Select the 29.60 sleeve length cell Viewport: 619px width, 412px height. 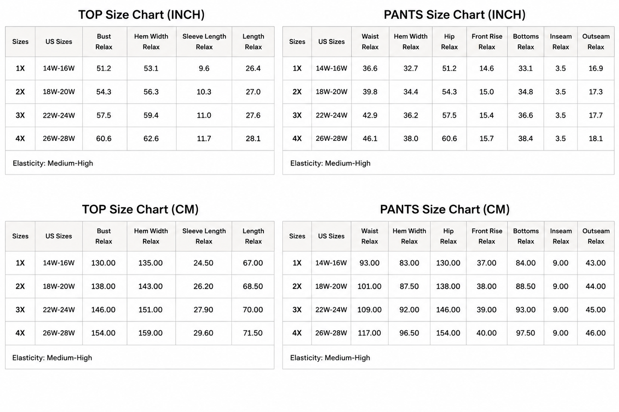[x=203, y=333]
